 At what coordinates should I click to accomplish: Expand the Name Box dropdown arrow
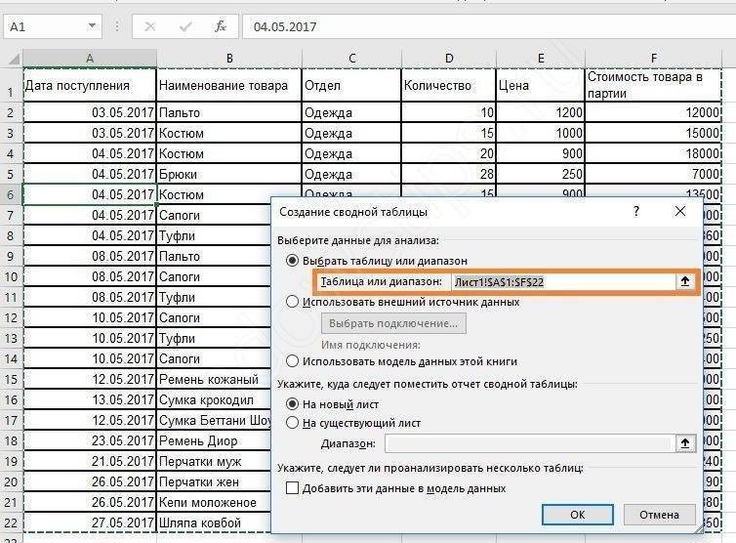pyautogui.click(x=92, y=26)
